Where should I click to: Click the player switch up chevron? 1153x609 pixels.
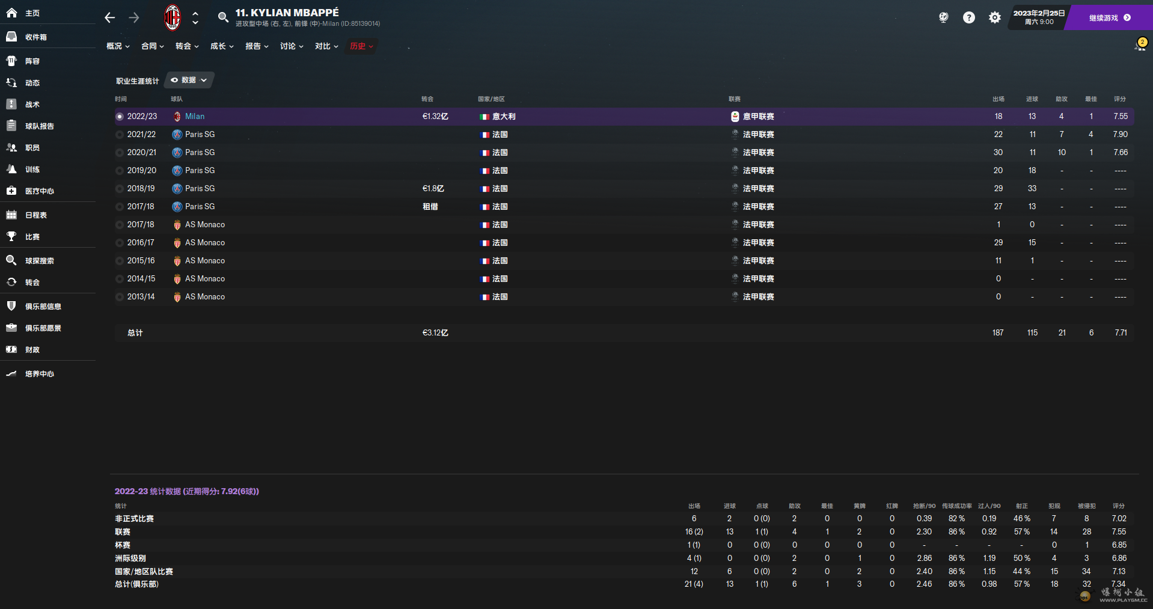tap(195, 13)
